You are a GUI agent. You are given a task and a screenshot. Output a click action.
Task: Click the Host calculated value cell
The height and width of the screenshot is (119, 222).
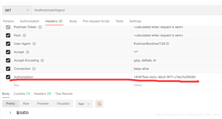(x=177, y=35)
